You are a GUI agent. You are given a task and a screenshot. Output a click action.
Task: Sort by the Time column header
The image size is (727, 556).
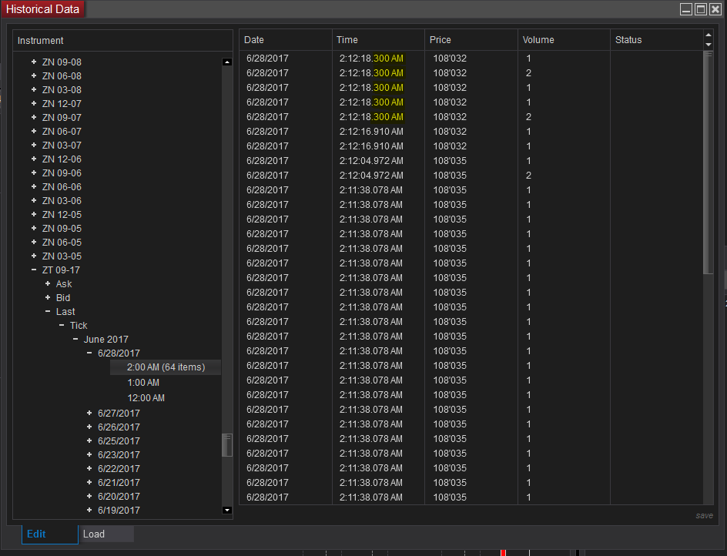point(378,40)
